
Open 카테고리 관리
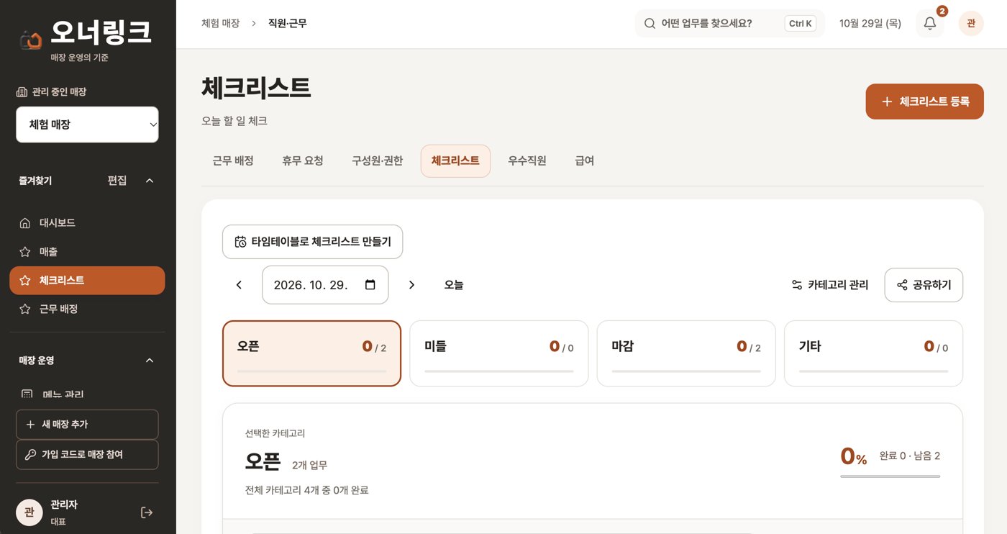tap(830, 285)
